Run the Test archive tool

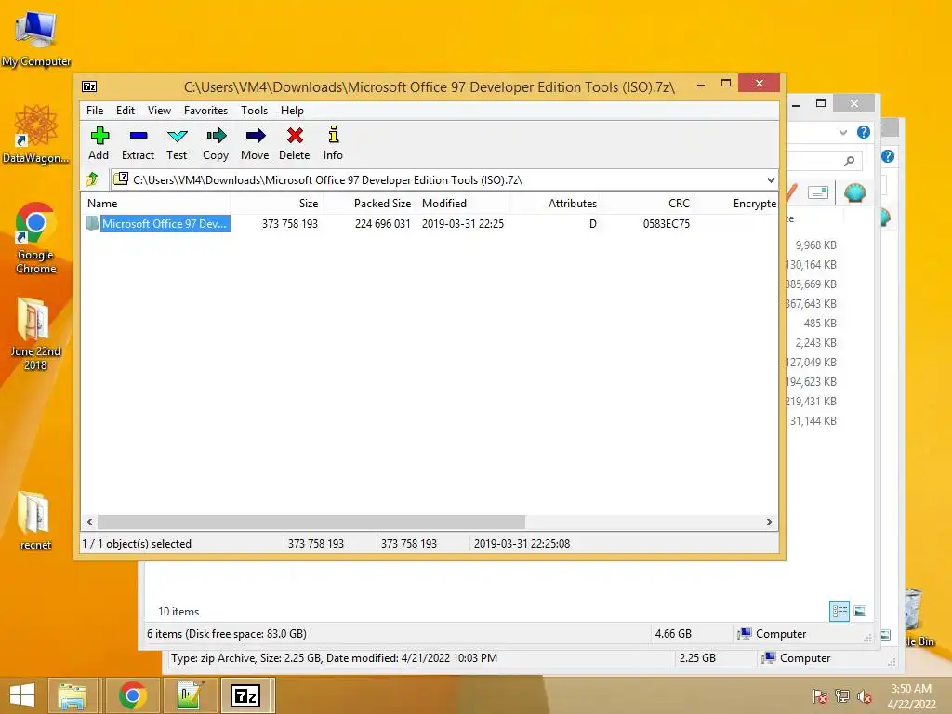(x=177, y=143)
